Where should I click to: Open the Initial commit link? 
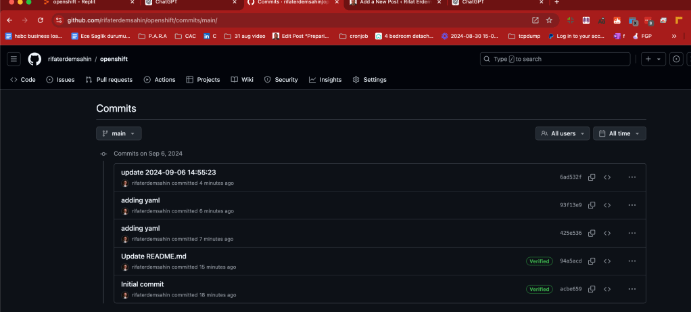(143, 284)
